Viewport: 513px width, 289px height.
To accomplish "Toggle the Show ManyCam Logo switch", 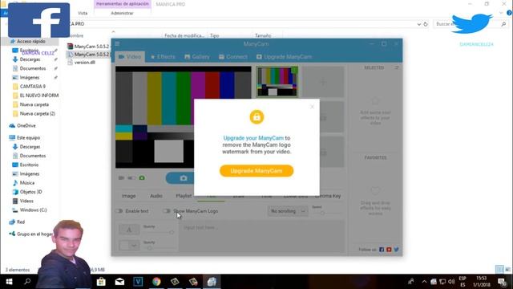I will pyautogui.click(x=167, y=211).
